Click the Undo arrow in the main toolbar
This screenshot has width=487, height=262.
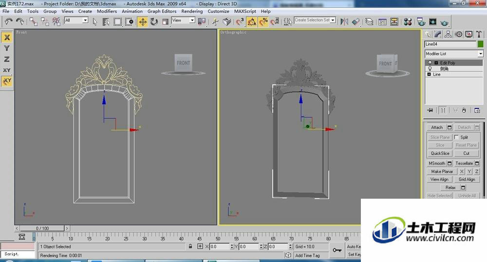pos(8,21)
